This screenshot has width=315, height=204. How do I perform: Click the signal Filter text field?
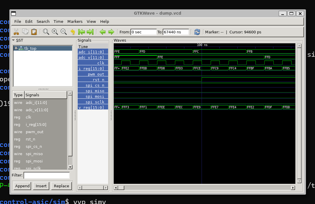click(x=46, y=175)
